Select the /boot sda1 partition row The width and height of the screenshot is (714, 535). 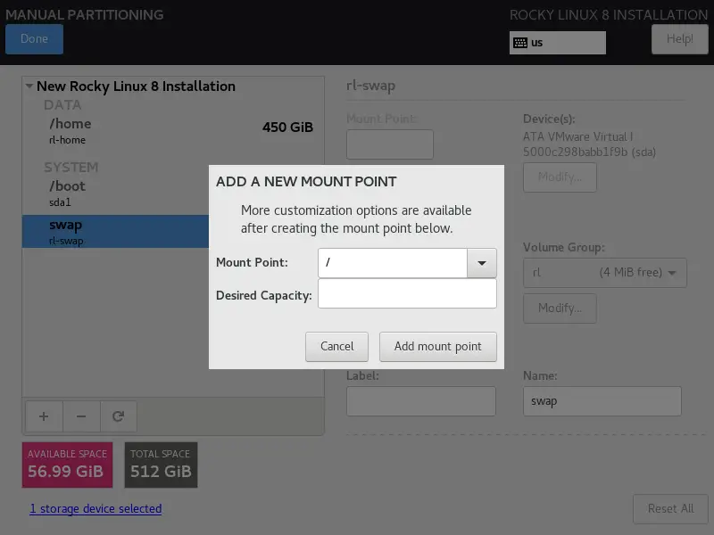(116, 193)
